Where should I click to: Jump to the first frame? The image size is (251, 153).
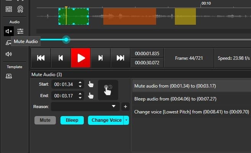pos(41,58)
